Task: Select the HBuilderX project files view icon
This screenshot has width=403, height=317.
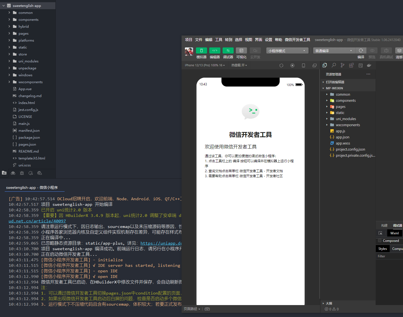Action: click(x=4, y=173)
